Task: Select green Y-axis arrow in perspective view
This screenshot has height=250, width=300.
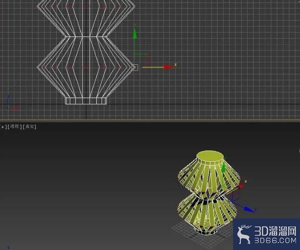Action: 223,167
